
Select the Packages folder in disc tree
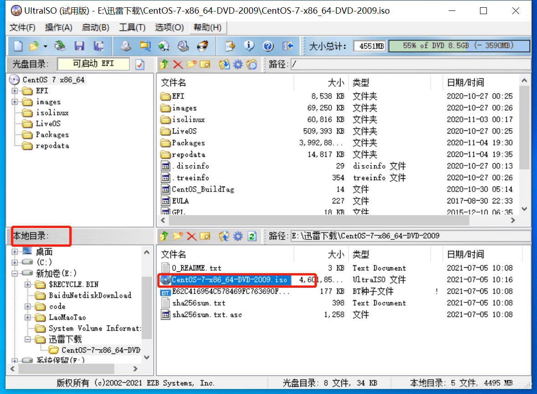pyautogui.click(x=52, y=135)
